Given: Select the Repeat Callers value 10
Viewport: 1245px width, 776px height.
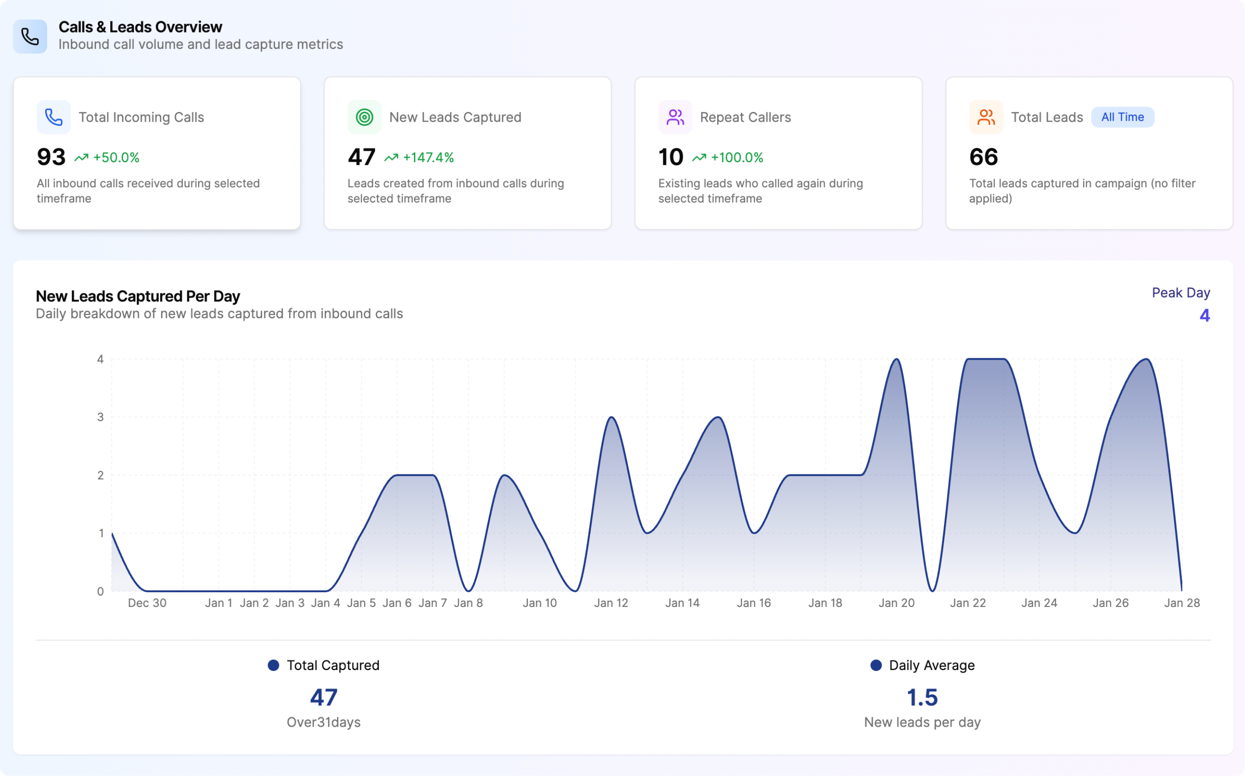Looking at the screenshot, I should (x=671, y=157).
